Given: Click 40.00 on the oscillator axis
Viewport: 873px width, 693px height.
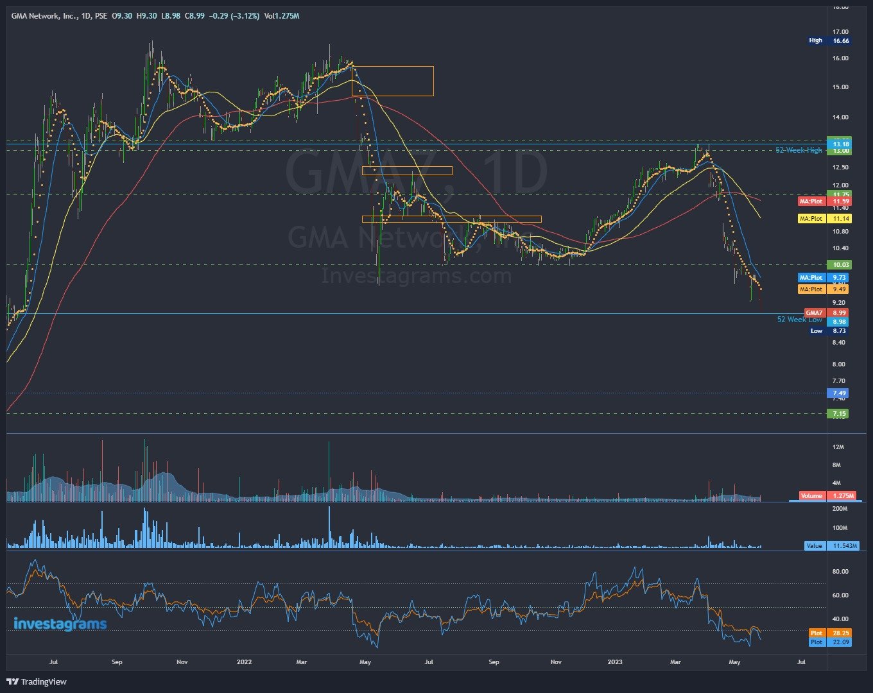Looking at the screenshot, I should pos(840,619).
